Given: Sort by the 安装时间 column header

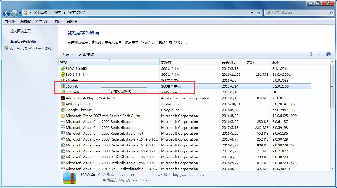Looking at the screenshot, I should point(233,62).
